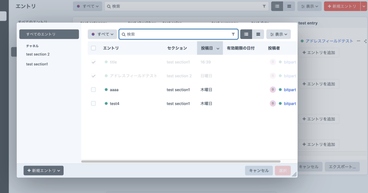Image resolution: width=368 pixels, height=193 pixels.
Task: Switch to table list view icon in modal
Action: (x=246, y=34)
